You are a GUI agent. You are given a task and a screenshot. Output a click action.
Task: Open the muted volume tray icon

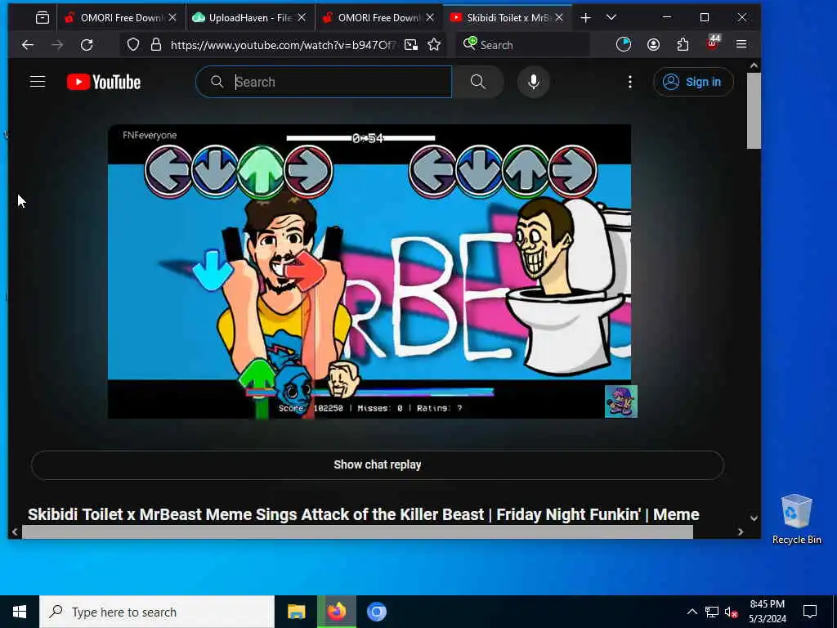click(x=732, y=612)
